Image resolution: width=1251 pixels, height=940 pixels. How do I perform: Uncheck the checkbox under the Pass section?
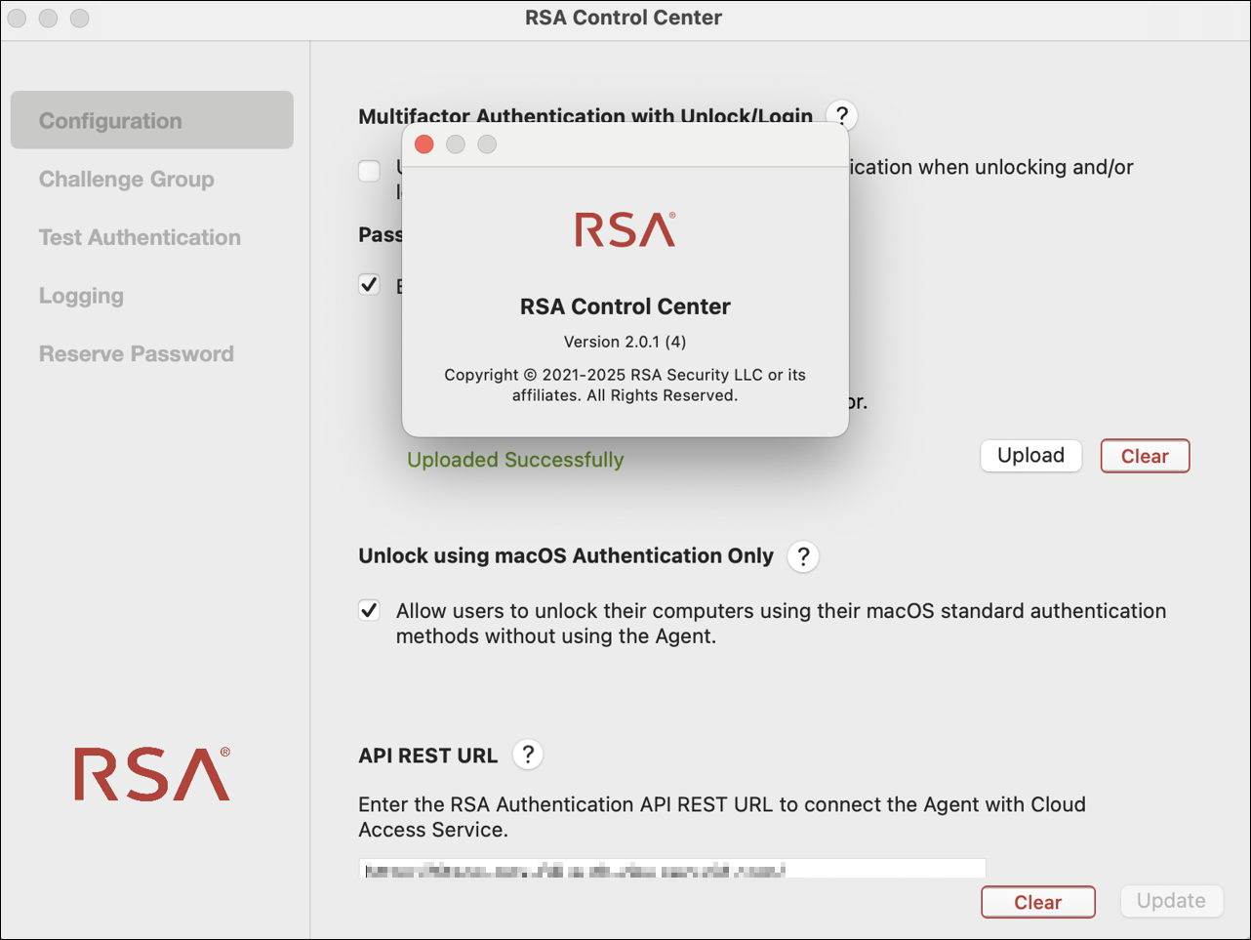pyautogui.click(x=370, y=284)
